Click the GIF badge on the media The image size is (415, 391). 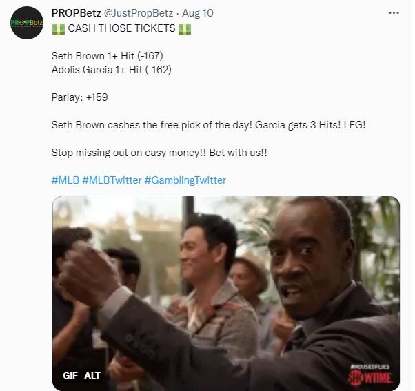[x=70, y=375]
